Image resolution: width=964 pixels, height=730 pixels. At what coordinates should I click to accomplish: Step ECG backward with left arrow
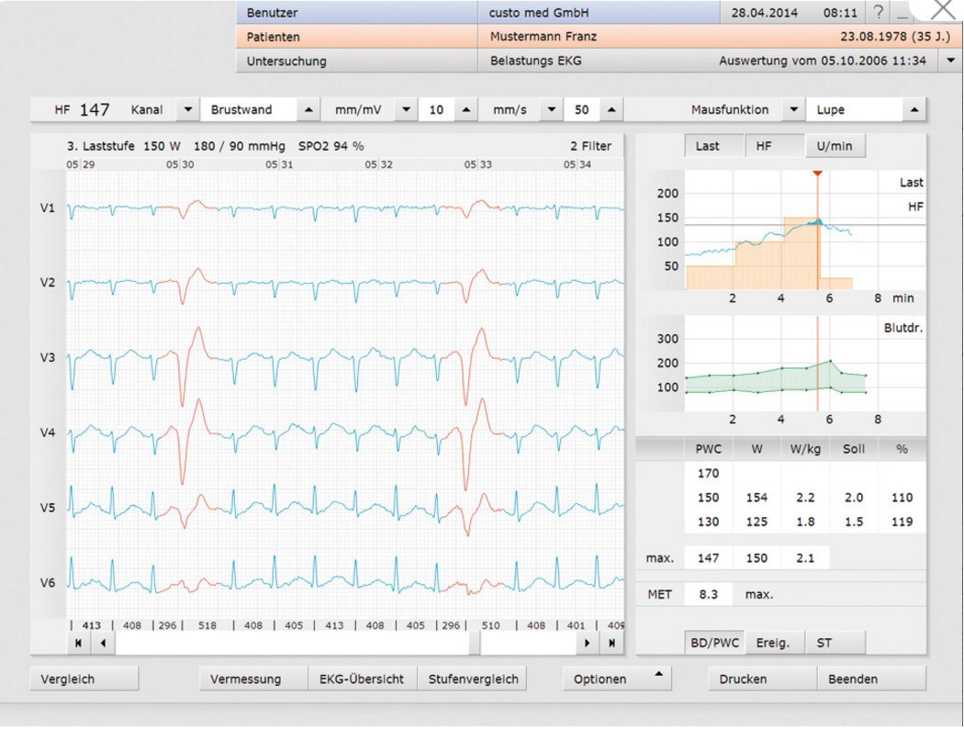point(101,644)
